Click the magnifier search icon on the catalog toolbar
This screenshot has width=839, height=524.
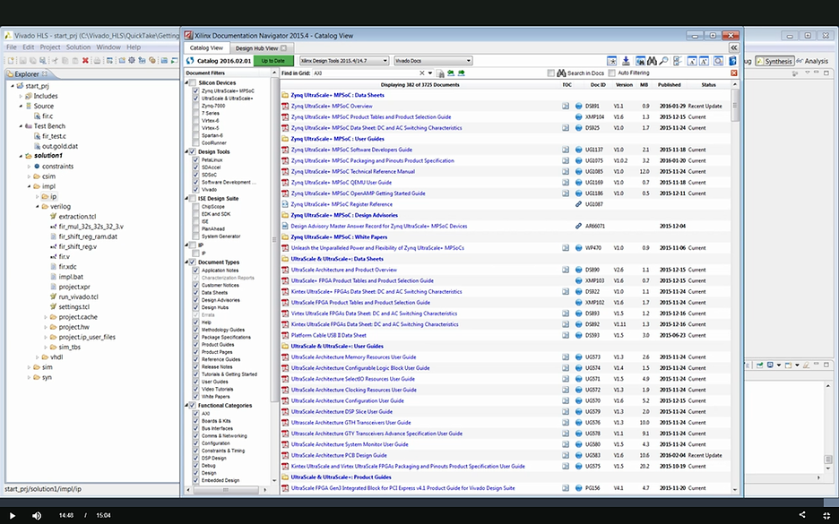coord(663,60)
